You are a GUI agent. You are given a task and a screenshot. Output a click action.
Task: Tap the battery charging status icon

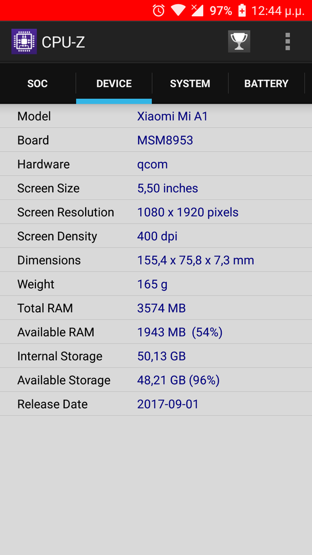click(242, 11)
